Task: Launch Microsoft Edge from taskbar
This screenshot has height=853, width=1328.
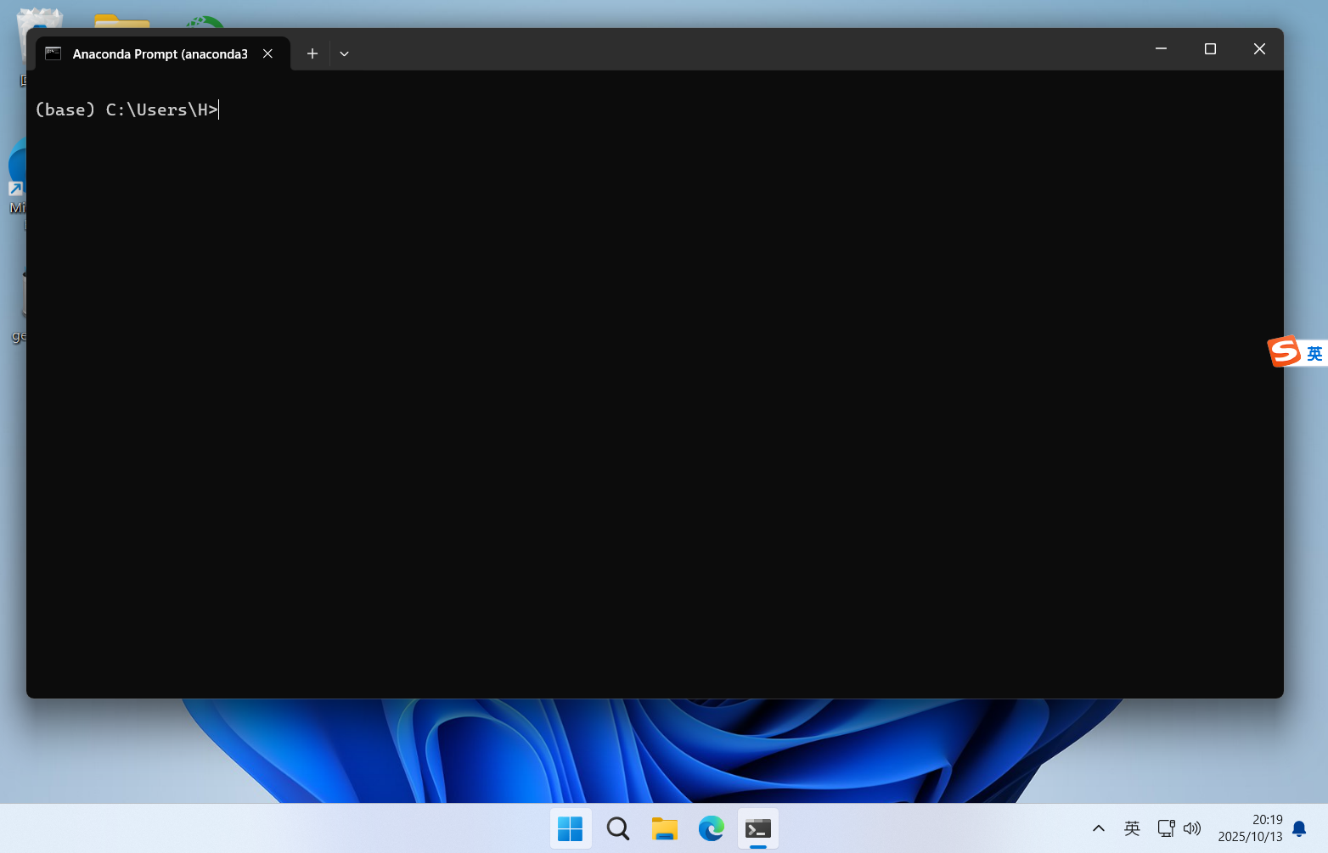Action: pyautogui.click(x=712, y=828)
